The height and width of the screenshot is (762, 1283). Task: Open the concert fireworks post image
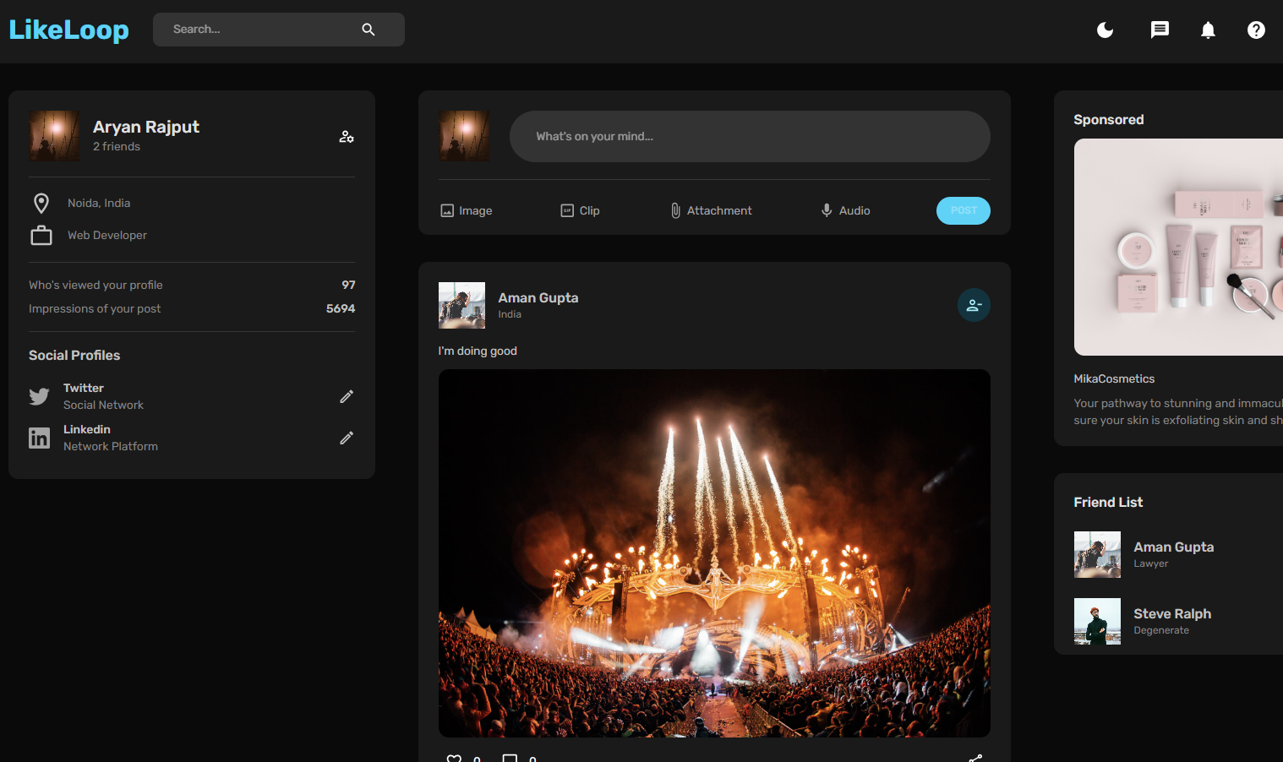coord(714,553)
